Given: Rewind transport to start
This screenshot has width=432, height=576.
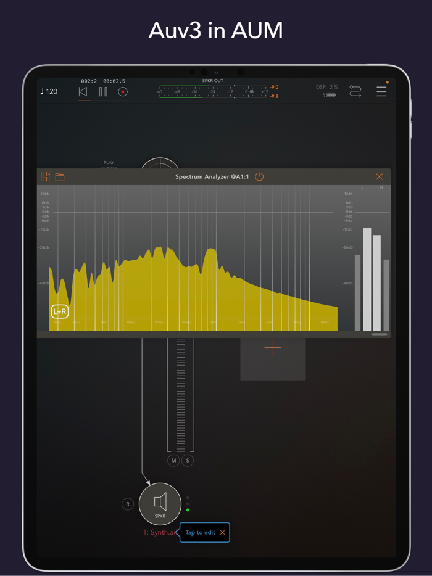Looking at the screenshot, I should (x=83, y=92).
